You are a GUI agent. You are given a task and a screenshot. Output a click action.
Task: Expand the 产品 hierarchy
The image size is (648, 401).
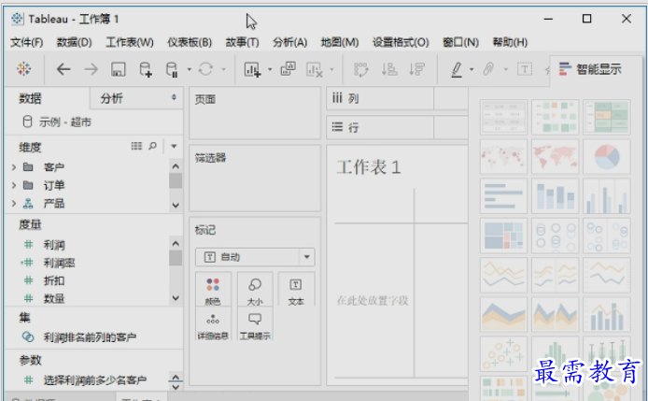point(14,203)
